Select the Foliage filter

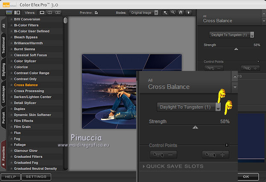(20, 145)
